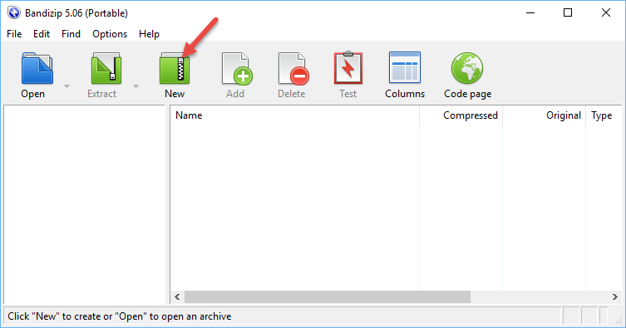Close the Bandizip window

606,12
